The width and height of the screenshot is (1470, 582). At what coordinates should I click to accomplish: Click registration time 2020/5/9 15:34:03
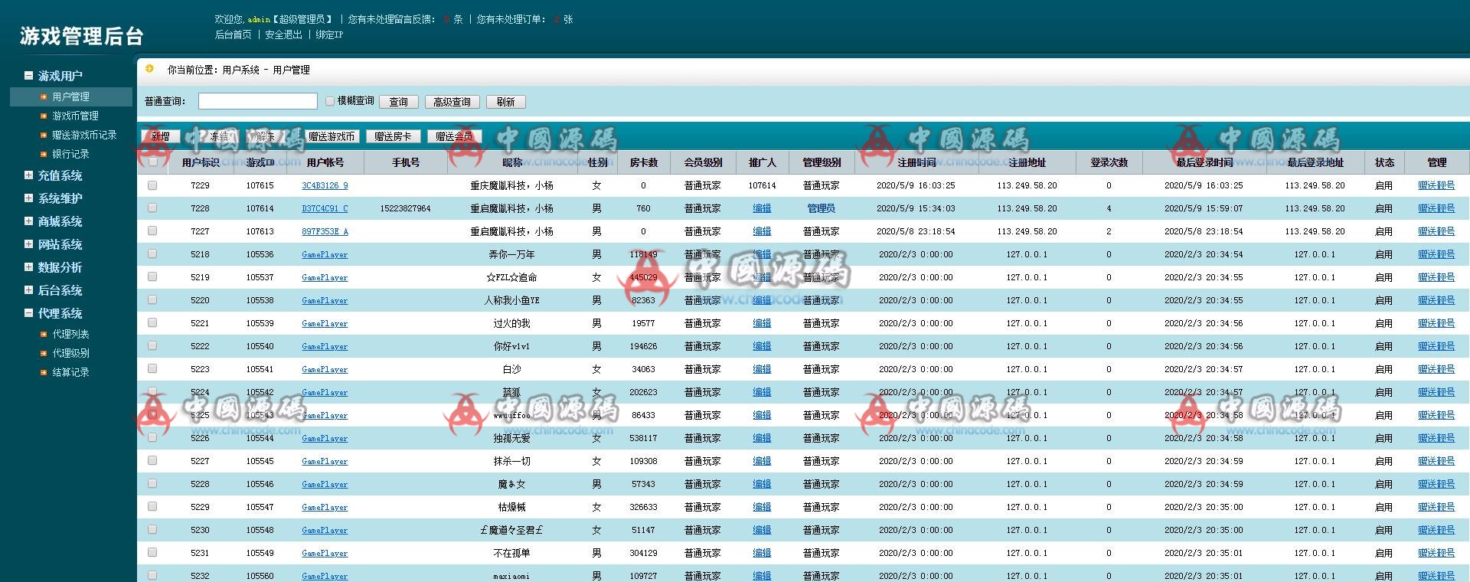pyautogui.click(x=916, y=208)
